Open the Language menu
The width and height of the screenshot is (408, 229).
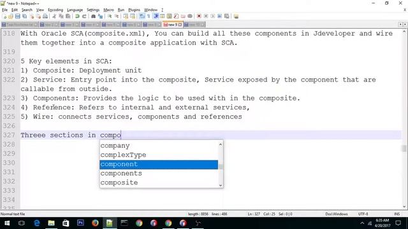[x=75, y=10]
